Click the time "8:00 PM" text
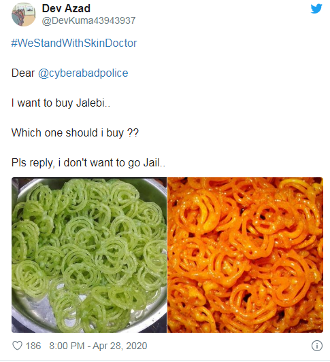Screen dimensions: 330x362 [x=67, y=346]
